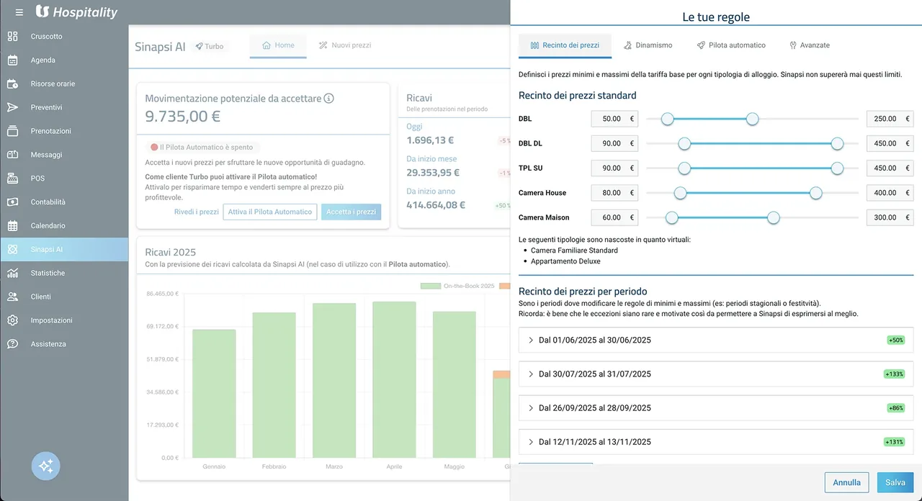Click the Marzo revenue bar
The height and width of the screenshot is (501, 922).
click(334, 380)
